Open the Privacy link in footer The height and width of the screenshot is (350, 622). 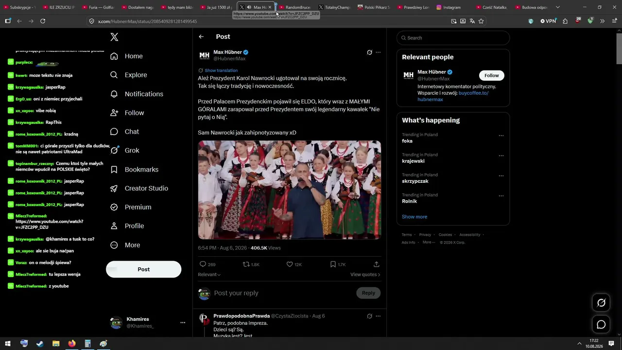pos(425,235)
